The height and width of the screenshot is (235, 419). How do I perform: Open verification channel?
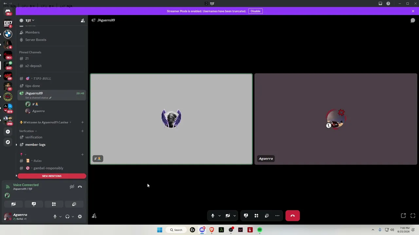tap(51, 137)
